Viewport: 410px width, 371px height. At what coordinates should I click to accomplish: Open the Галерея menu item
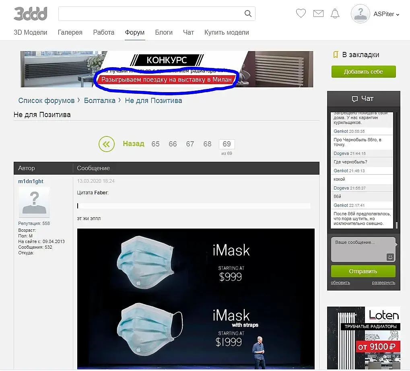pyautogui.click(x=70, y=33)
